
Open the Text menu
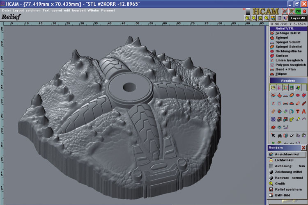(46, 10)
